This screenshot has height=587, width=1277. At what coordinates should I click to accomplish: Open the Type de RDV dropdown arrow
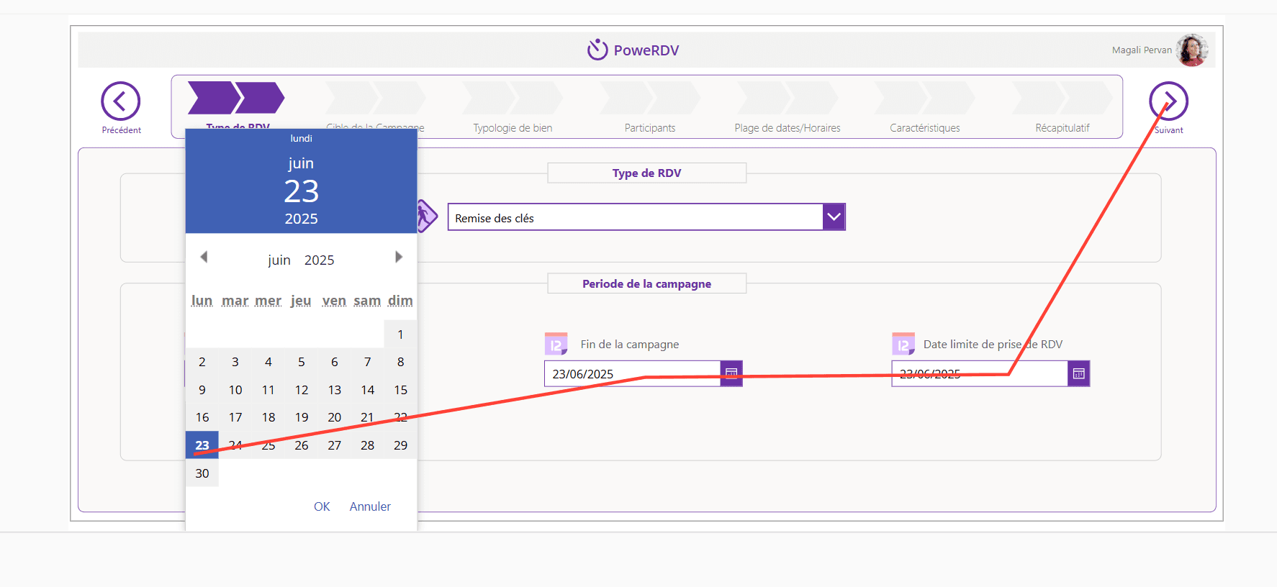[x=834, y=217]
